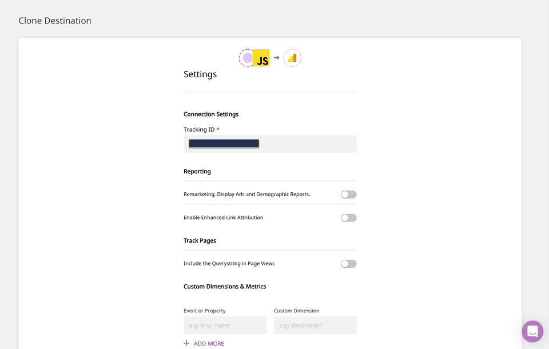This screenshot has width=549, height=349.
Task: Click the Clone Destination page title
Action: pos(55,20)
